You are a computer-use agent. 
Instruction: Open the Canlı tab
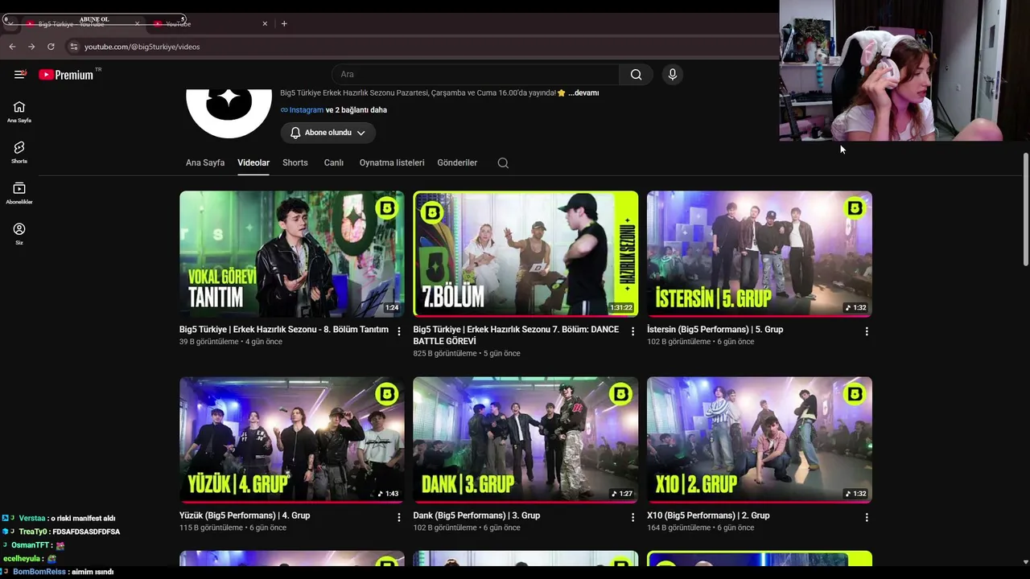tap(334, 162)
